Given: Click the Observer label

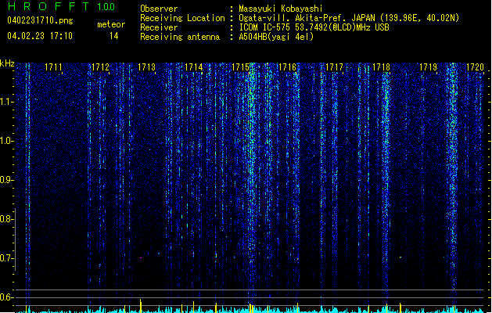Looking at the screenshot, I should click(159, 9).
